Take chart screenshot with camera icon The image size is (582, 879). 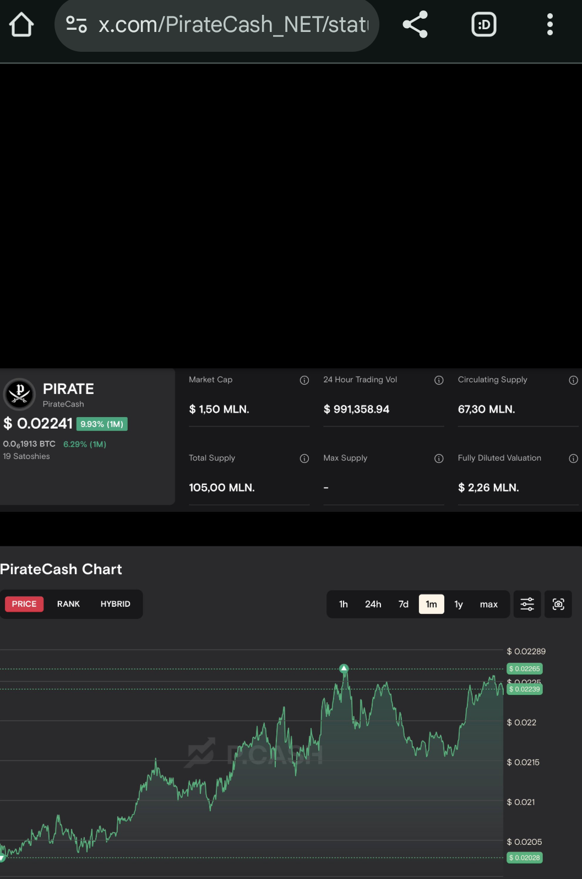point(558,605)
